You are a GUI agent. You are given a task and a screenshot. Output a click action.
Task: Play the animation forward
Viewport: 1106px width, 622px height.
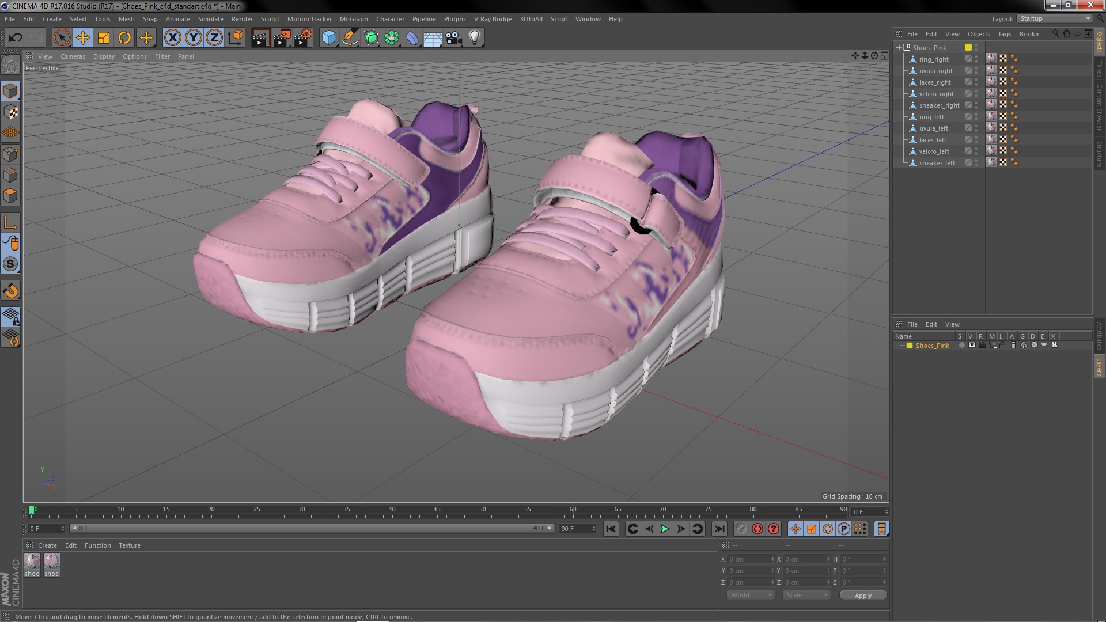coord(665,529)
